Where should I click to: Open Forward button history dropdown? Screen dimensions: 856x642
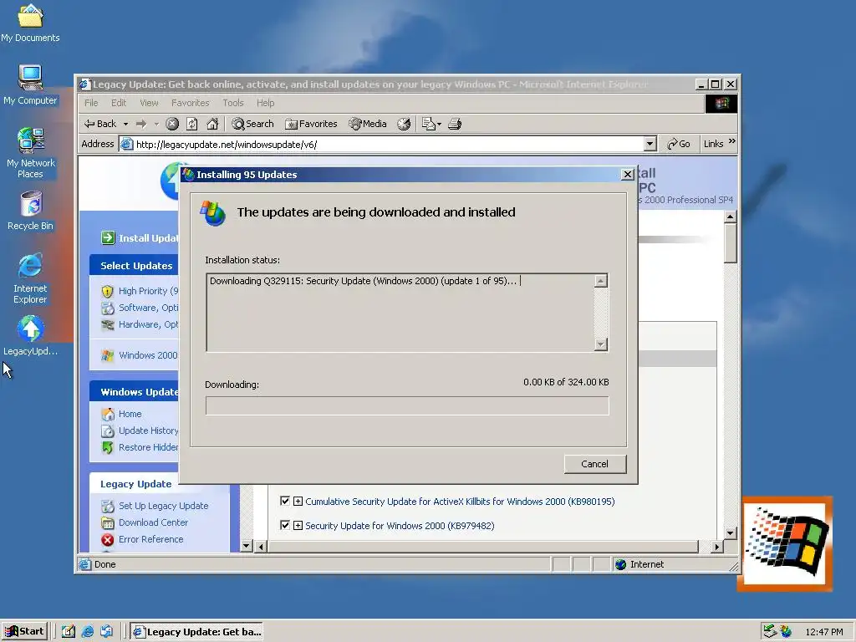pyautogui.click(x=156, y=125)
